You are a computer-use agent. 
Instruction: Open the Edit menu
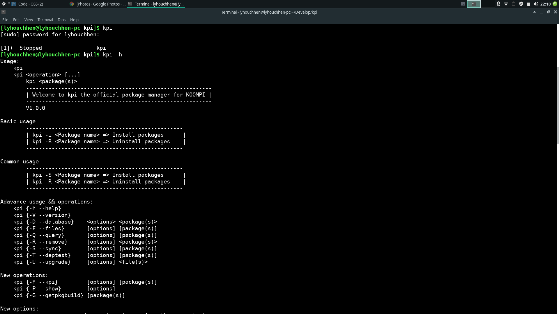coord(16,20)
